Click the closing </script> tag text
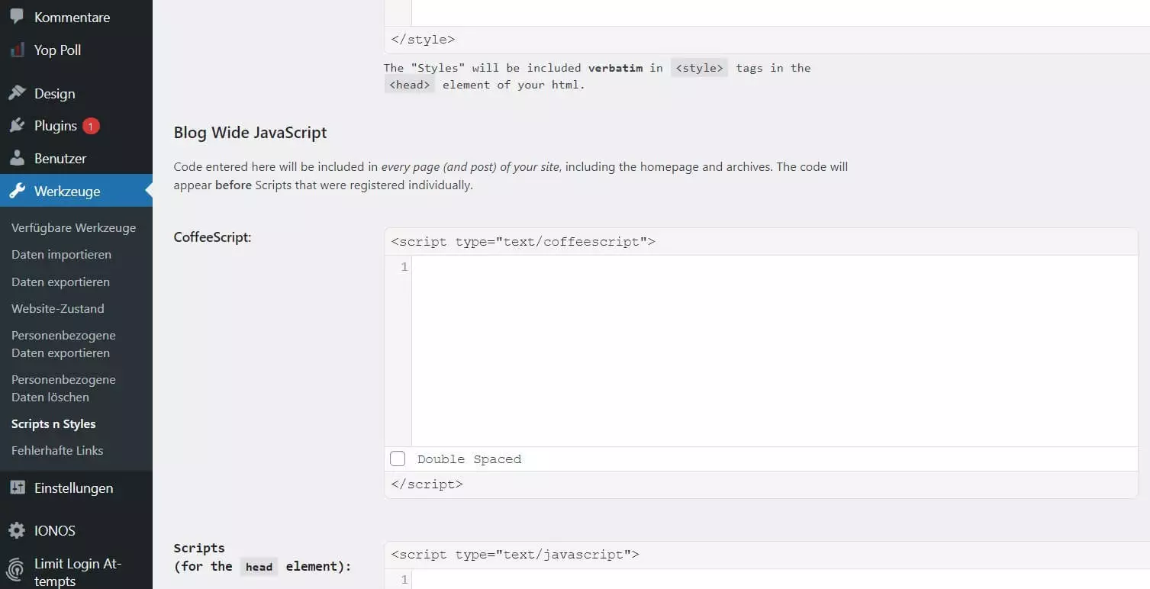Image resolution: width=1150 pixels, height=589 pixels. [x=427, y=484]
